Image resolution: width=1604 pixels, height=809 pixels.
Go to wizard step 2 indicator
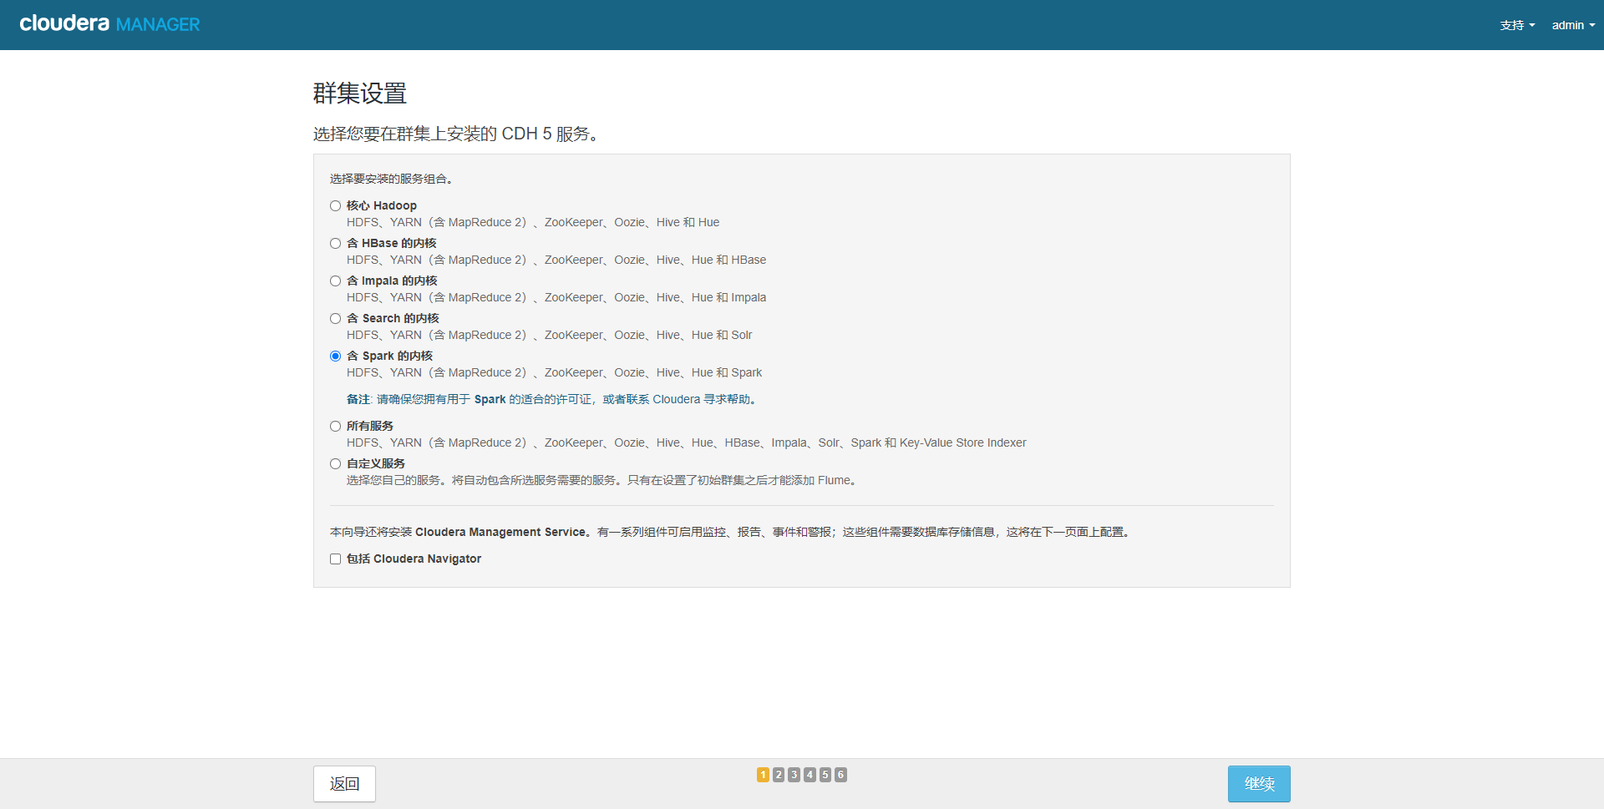click(x=779, y=775)
